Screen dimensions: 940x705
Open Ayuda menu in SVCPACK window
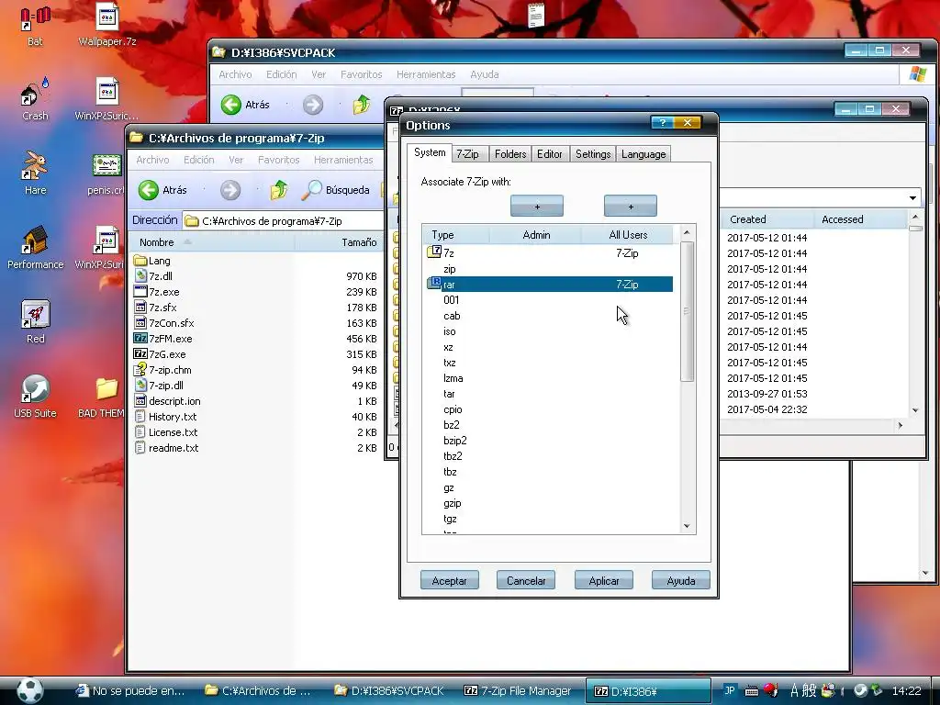point(485,74)
